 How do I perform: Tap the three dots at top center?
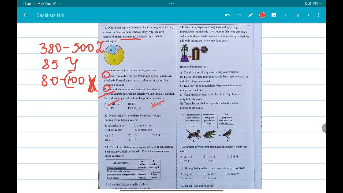point(171,4)
